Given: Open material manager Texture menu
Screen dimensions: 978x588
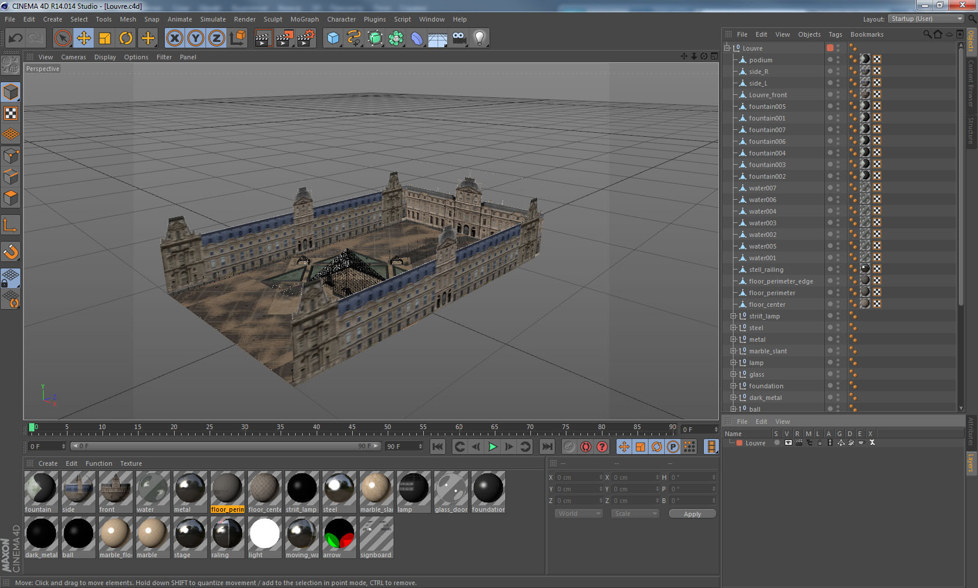Looking at the screenshot, I should 131,463.
